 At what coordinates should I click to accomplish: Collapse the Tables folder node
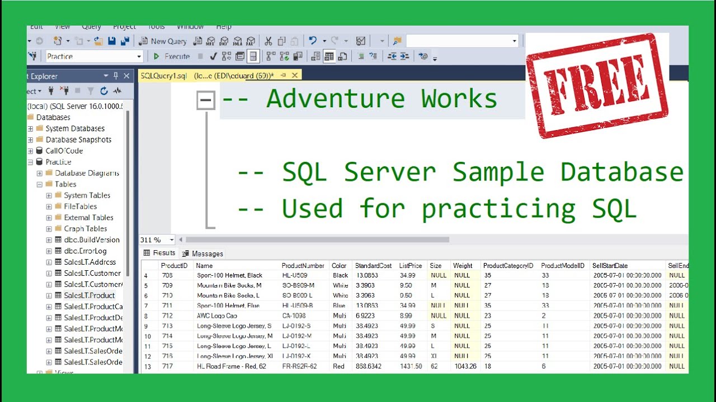tap(40, 184)
